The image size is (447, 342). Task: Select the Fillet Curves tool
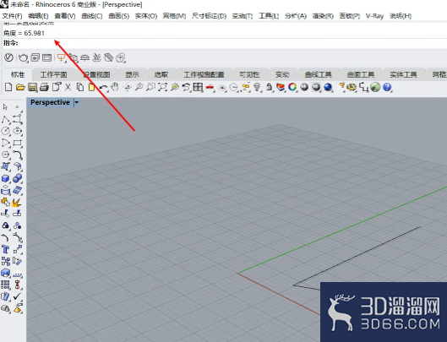pyautogui.click(x=18, y=155)
